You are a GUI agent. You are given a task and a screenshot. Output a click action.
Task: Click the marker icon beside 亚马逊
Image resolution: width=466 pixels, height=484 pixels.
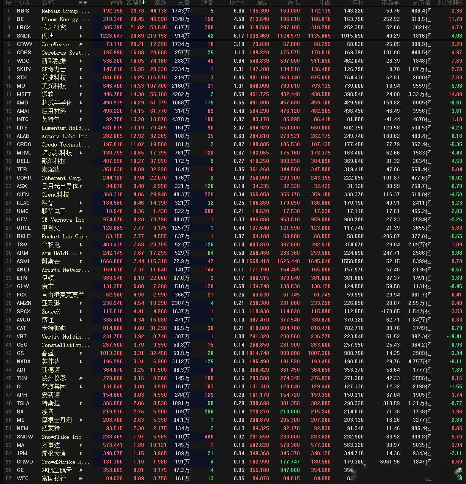click(81, 303)
